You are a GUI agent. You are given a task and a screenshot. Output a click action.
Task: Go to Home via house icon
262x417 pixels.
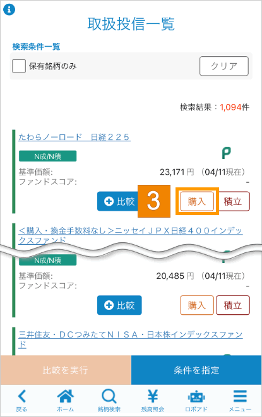[x=65, y=401]
